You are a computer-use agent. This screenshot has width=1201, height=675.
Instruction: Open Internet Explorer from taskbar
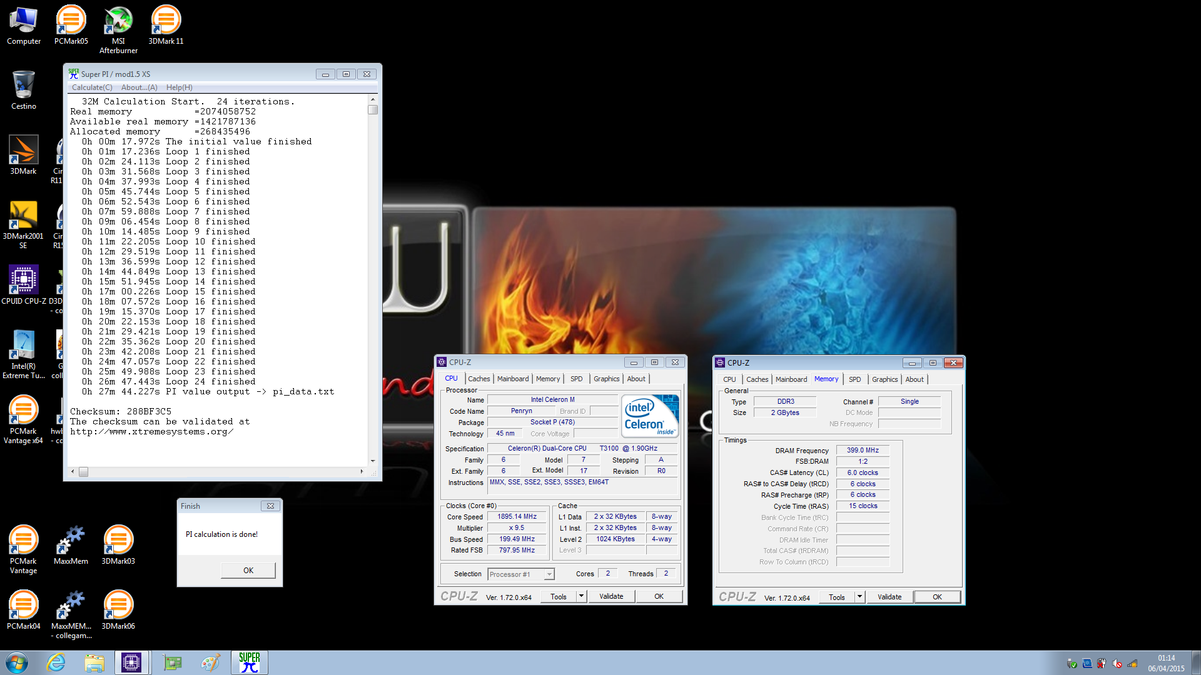click(56, 662)
